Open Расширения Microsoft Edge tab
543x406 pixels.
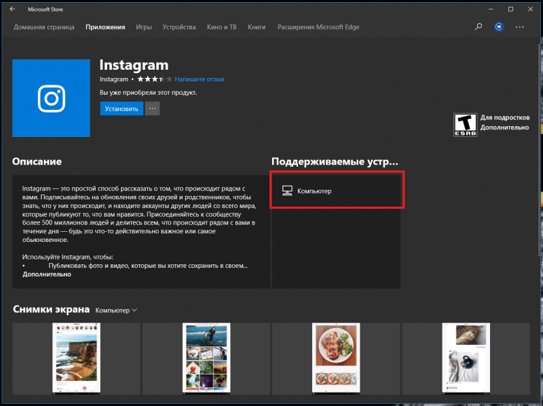[318, 27]
